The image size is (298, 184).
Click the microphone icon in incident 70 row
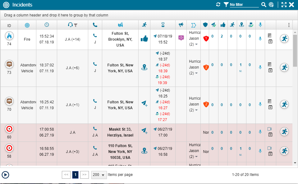click(260, 104)
